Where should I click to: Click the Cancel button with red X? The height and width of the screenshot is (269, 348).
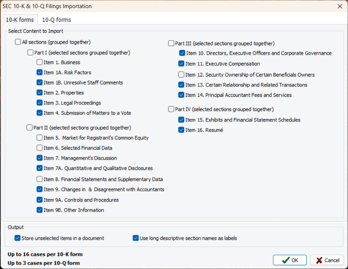tap(327, 260)
